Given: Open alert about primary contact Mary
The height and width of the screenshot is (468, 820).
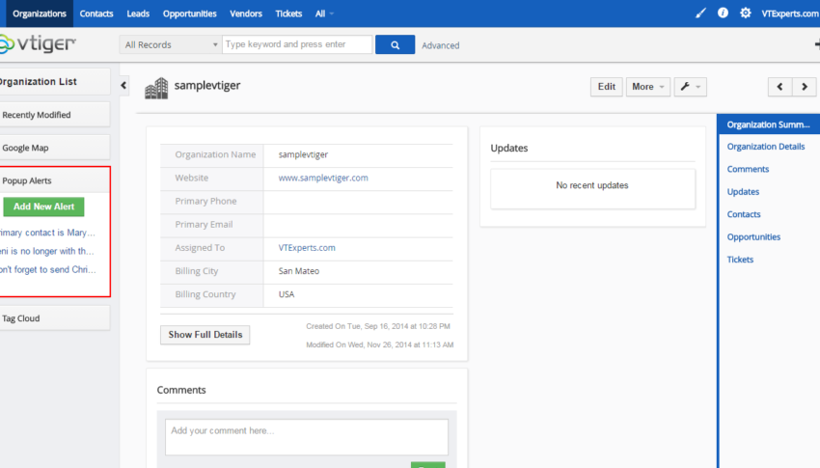Looking at the screenshot, I should [47, 233].
